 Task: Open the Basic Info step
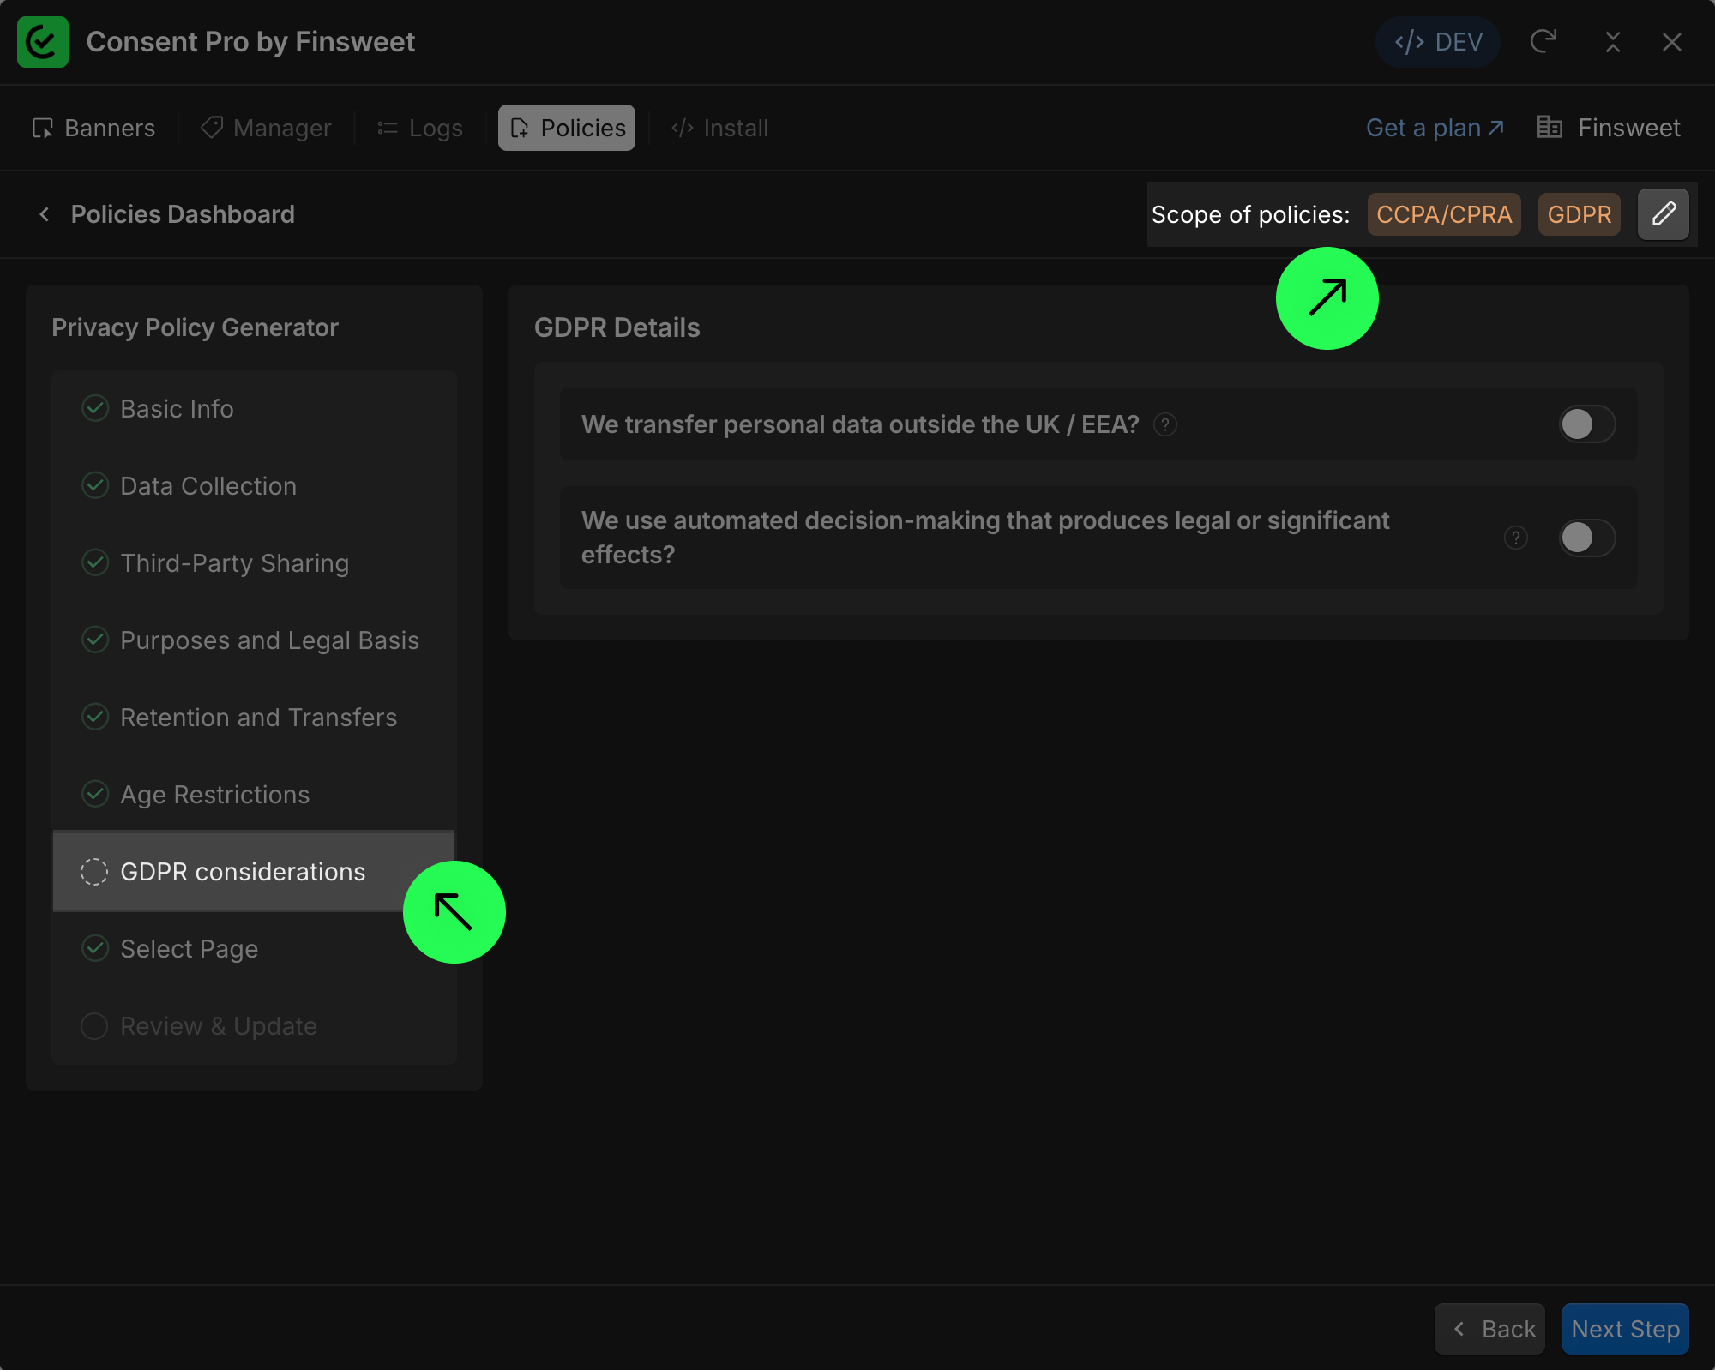pos(254,409)
